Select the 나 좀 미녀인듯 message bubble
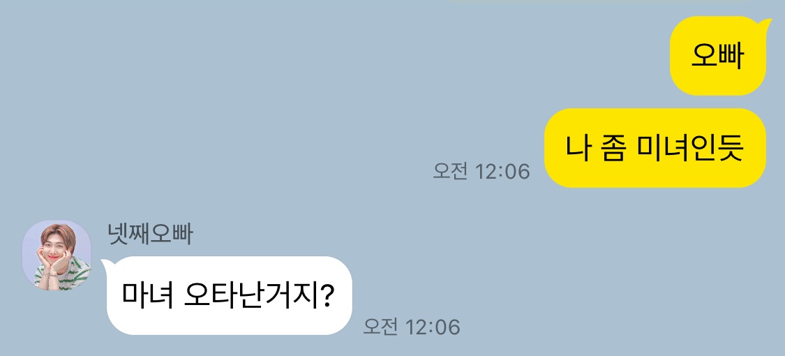Screen dimensions: 785x356 click(655, 148)
